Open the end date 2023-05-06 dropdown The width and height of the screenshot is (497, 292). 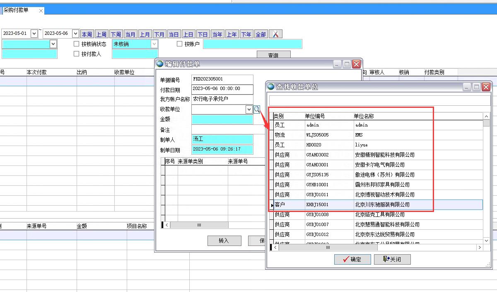point(75,34)
